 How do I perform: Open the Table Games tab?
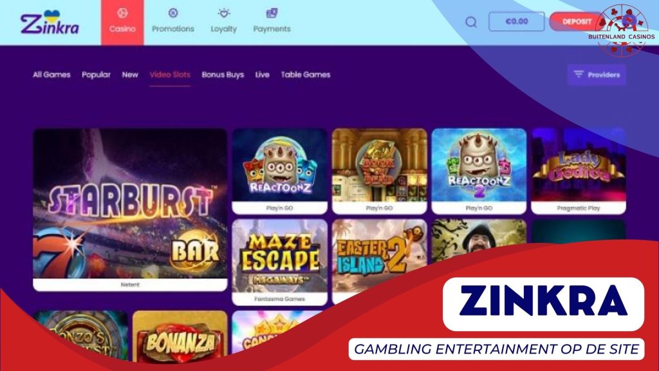(x=306, y=75)
